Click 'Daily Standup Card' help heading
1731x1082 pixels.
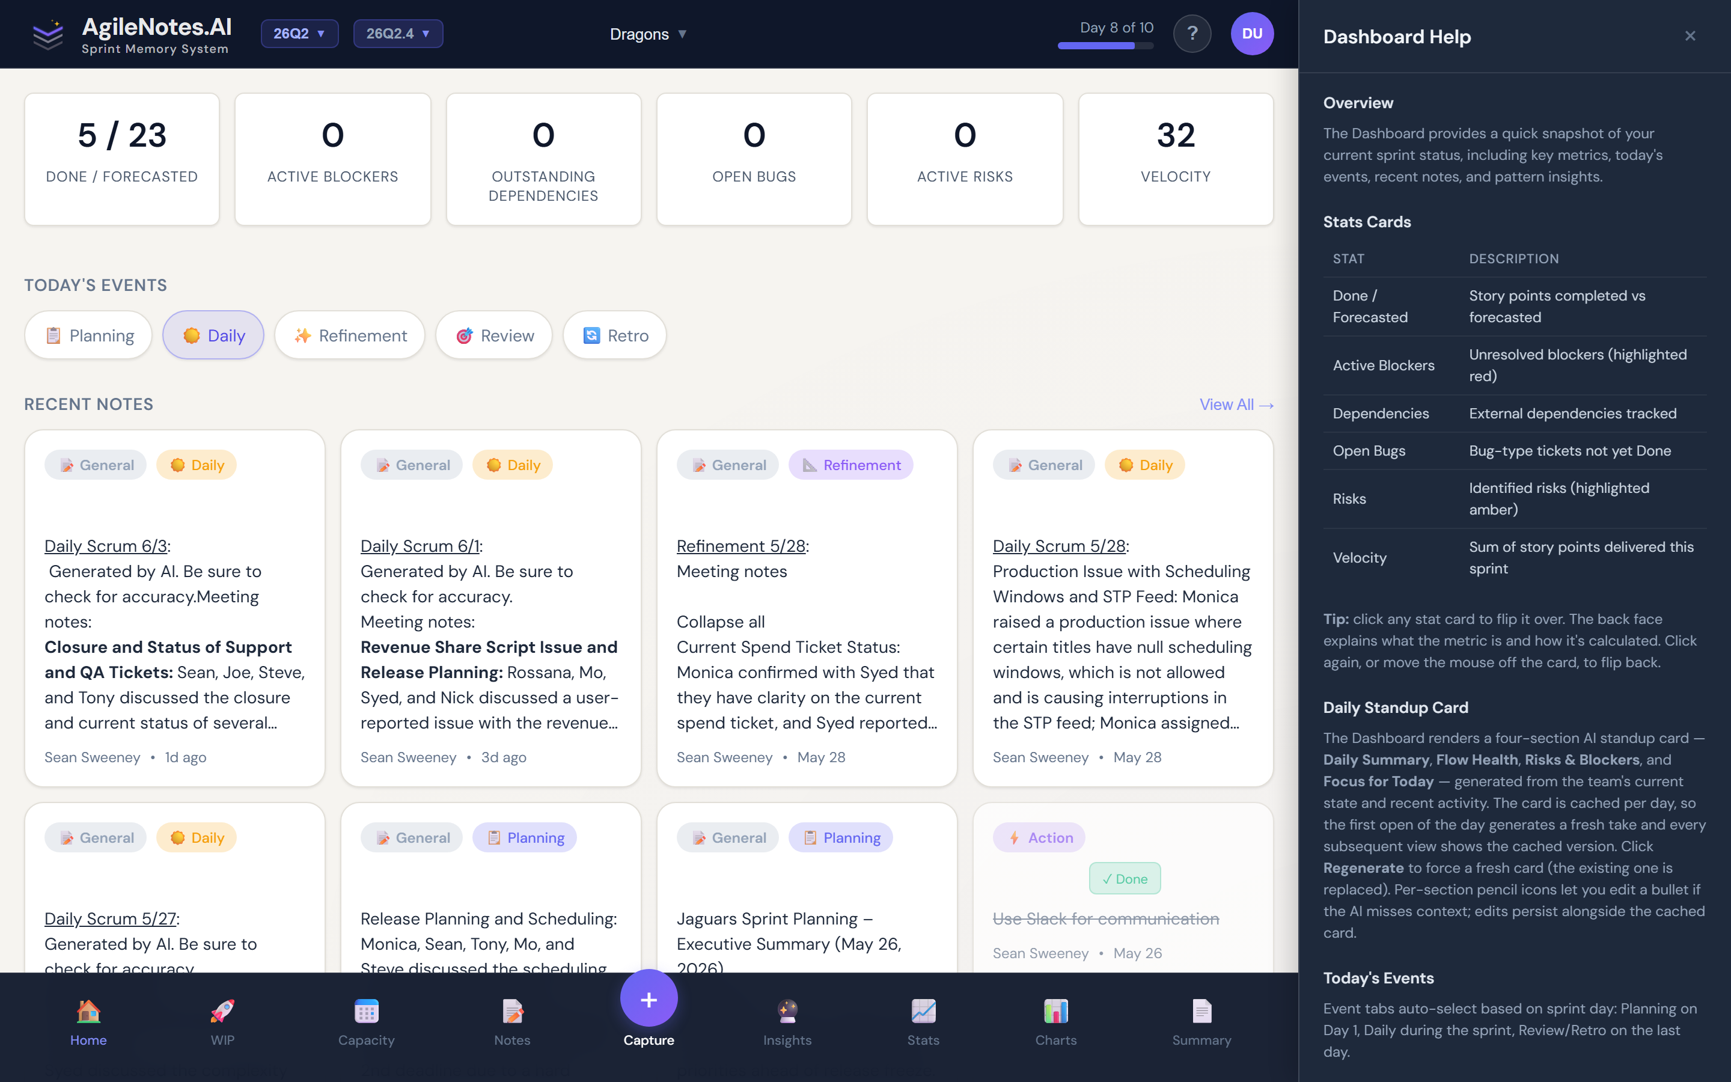tap(1396, 707)
